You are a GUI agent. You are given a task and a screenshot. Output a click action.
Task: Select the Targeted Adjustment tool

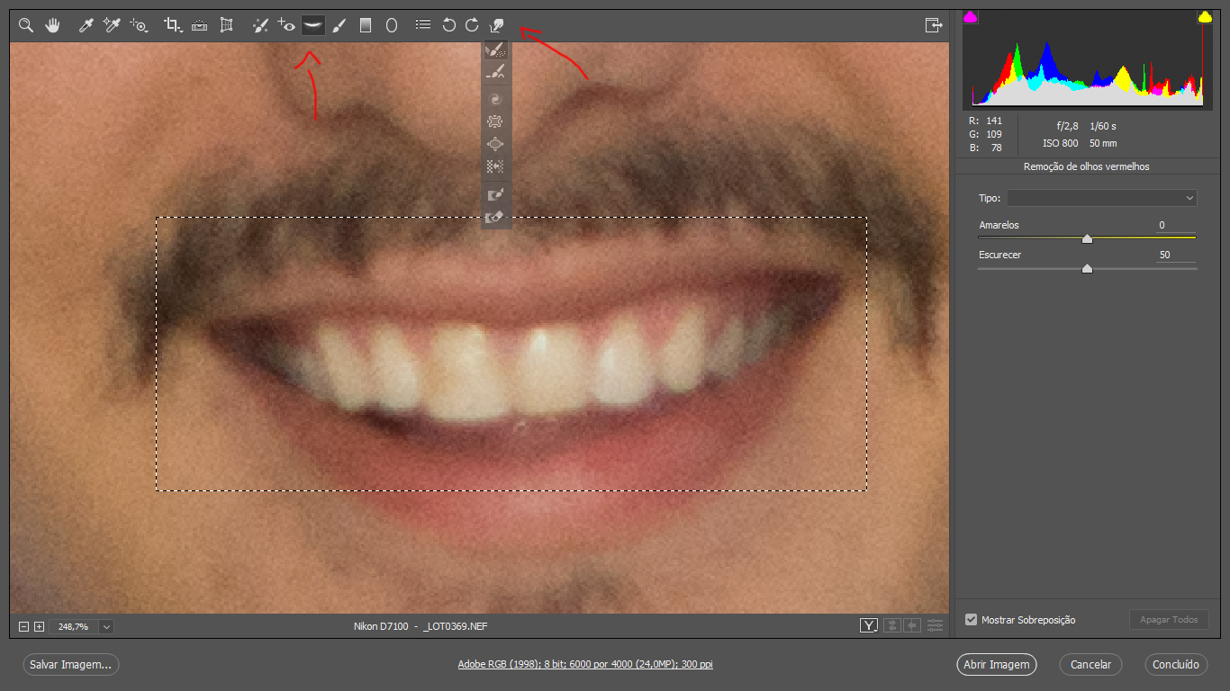tap(139, 25)
